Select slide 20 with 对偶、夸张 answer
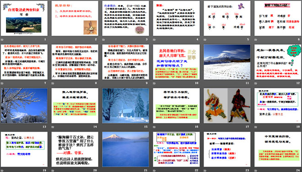The height and width of the screenshot is (172, 302). tap(75, 149)
